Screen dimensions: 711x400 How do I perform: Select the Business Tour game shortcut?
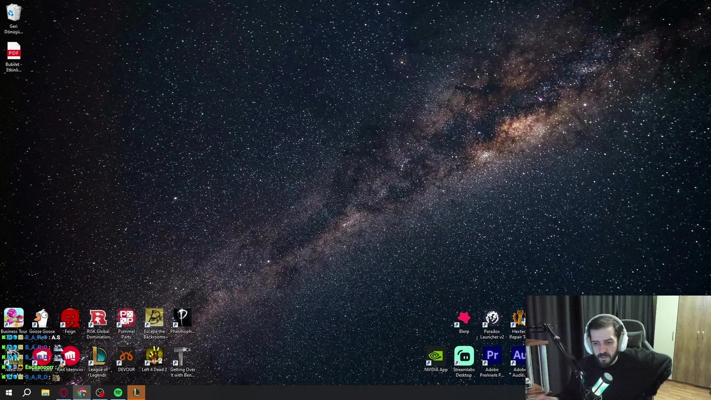pyautogui.click(x=14, y=322)
